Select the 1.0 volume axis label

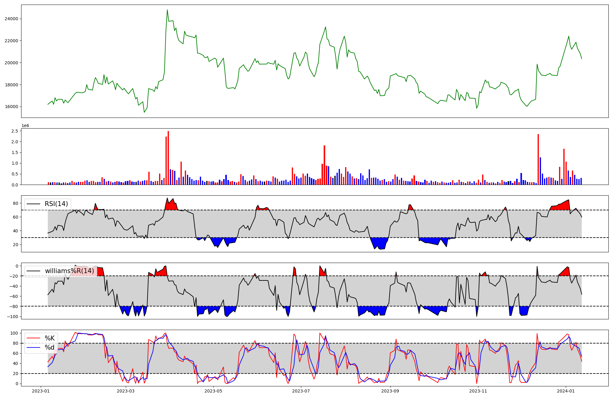(15, 163)
